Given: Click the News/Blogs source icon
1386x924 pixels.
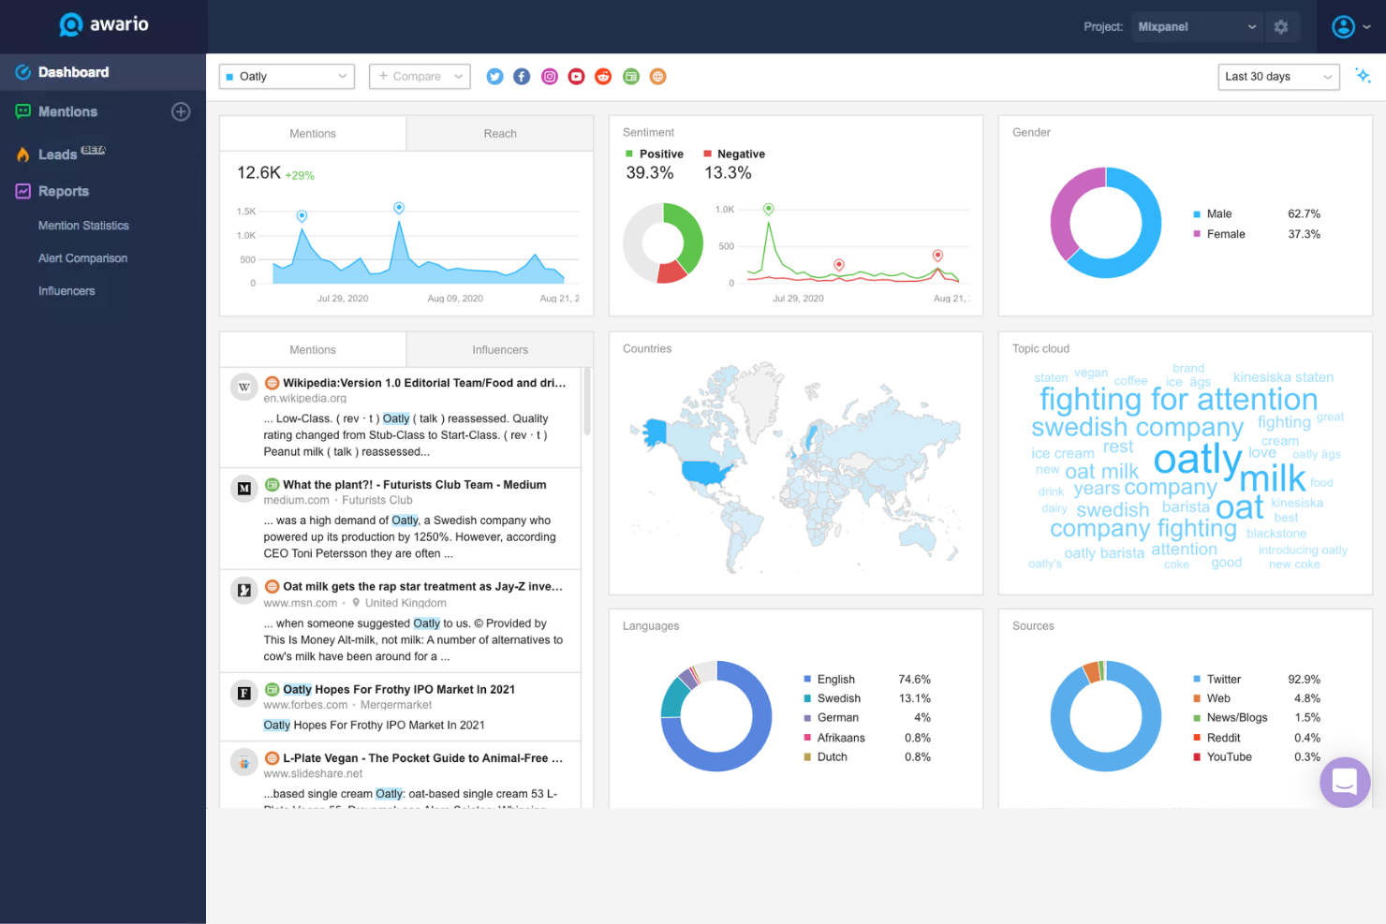Looking at the screenshot, I should tap(630, 76).
